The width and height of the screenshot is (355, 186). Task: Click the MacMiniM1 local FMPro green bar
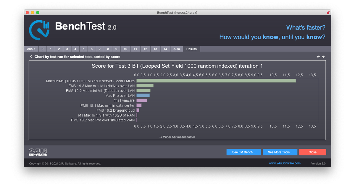point(216,81)
